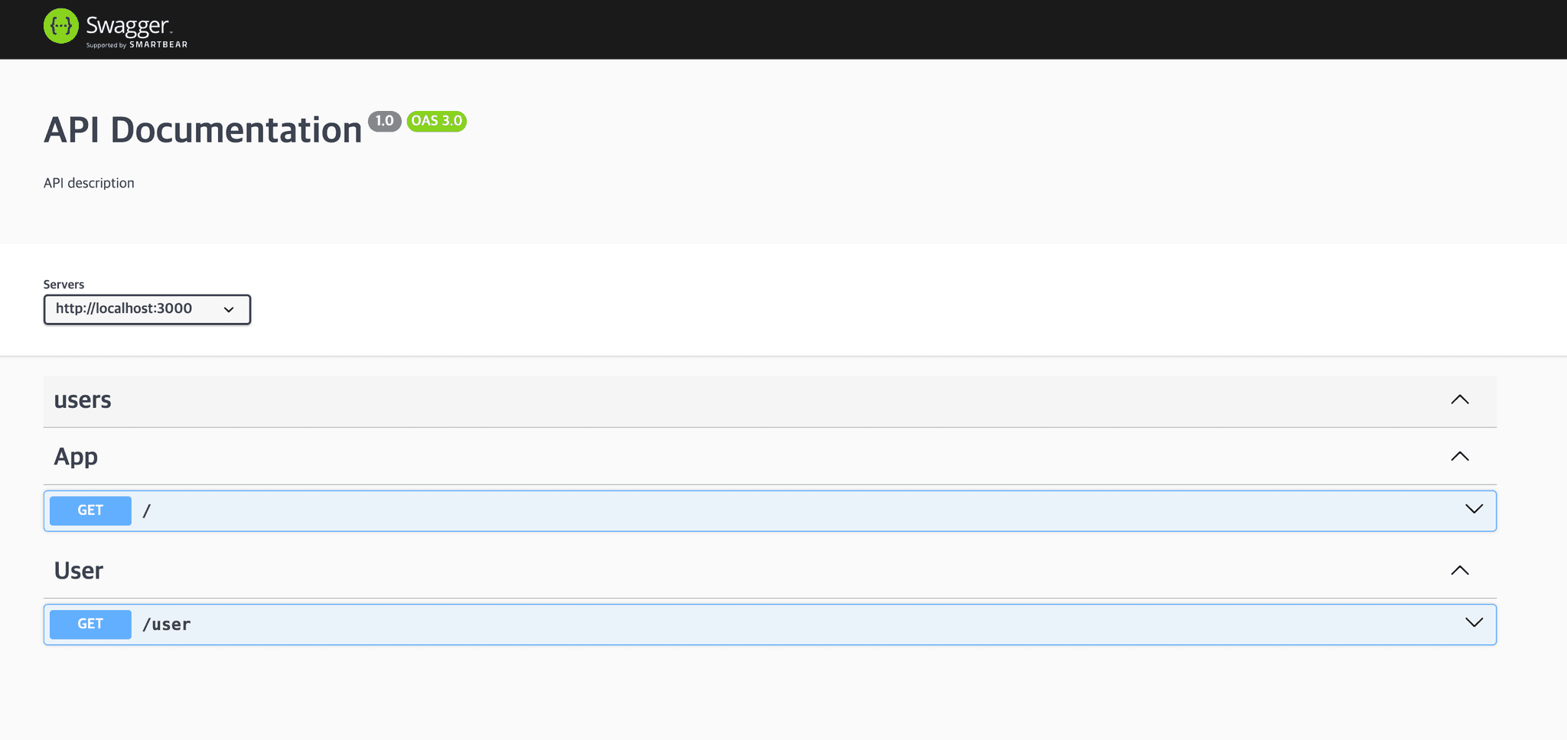This screenshot has height=740, width=1567.
Task: Expand the GET / endpoint arrow
Action: [x=1474, y=510]
